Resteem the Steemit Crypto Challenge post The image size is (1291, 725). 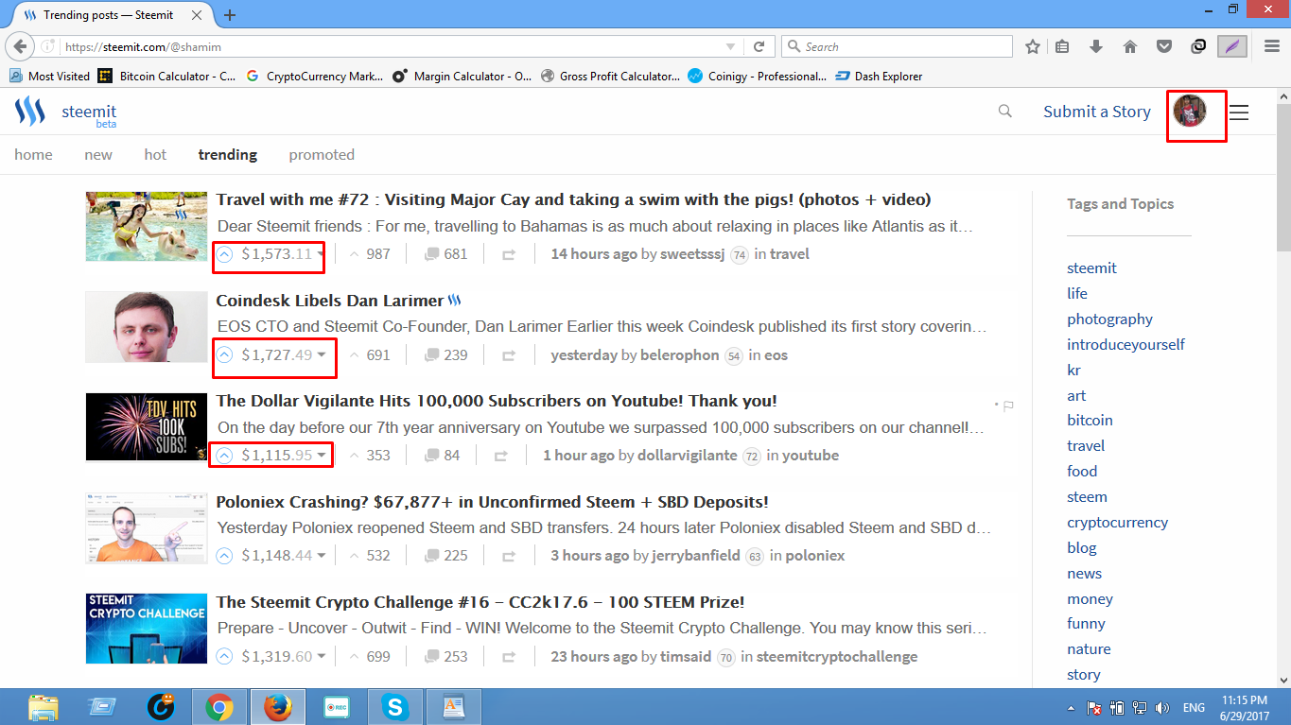(x=509, y=657)
